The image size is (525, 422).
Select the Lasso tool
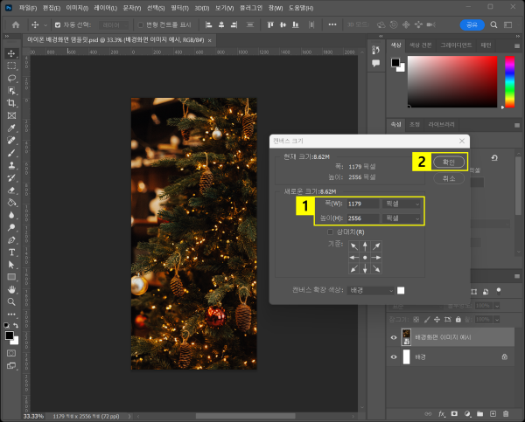pos(11,79)
